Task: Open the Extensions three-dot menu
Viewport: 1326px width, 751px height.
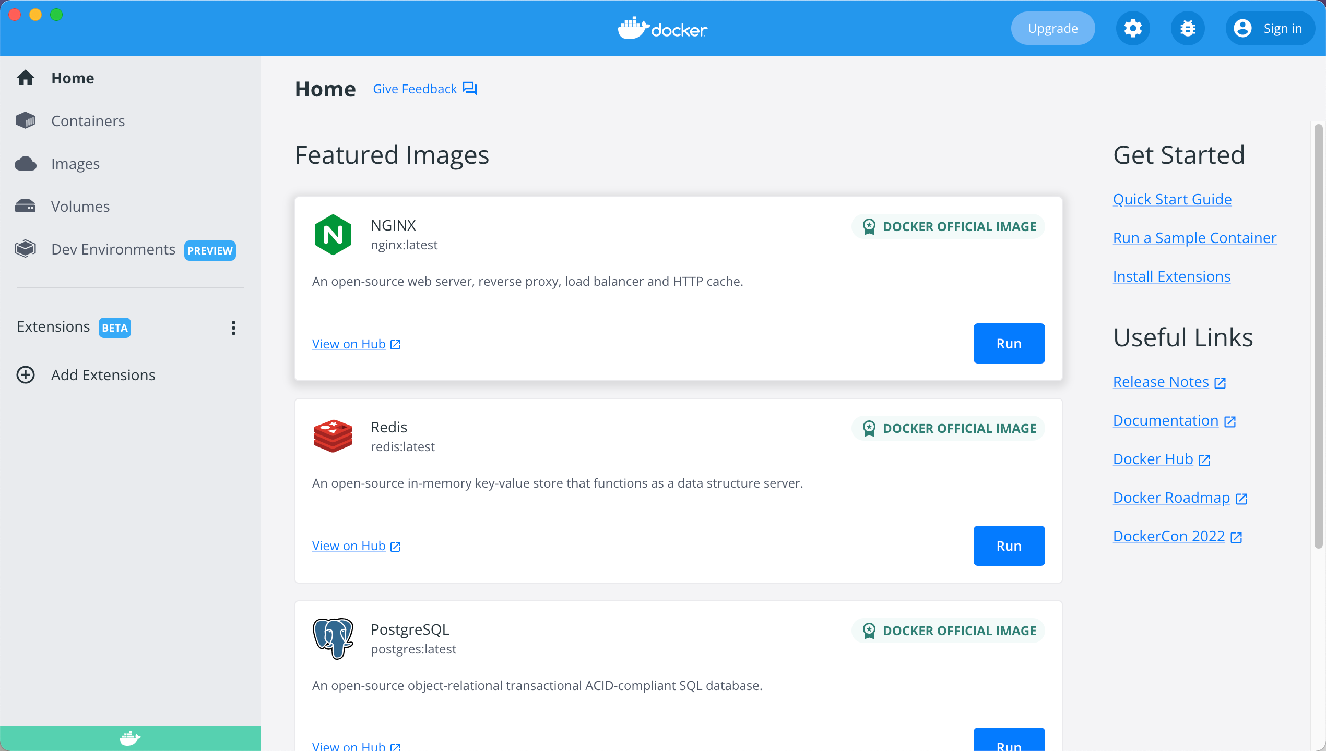Action: coord(233,328)
